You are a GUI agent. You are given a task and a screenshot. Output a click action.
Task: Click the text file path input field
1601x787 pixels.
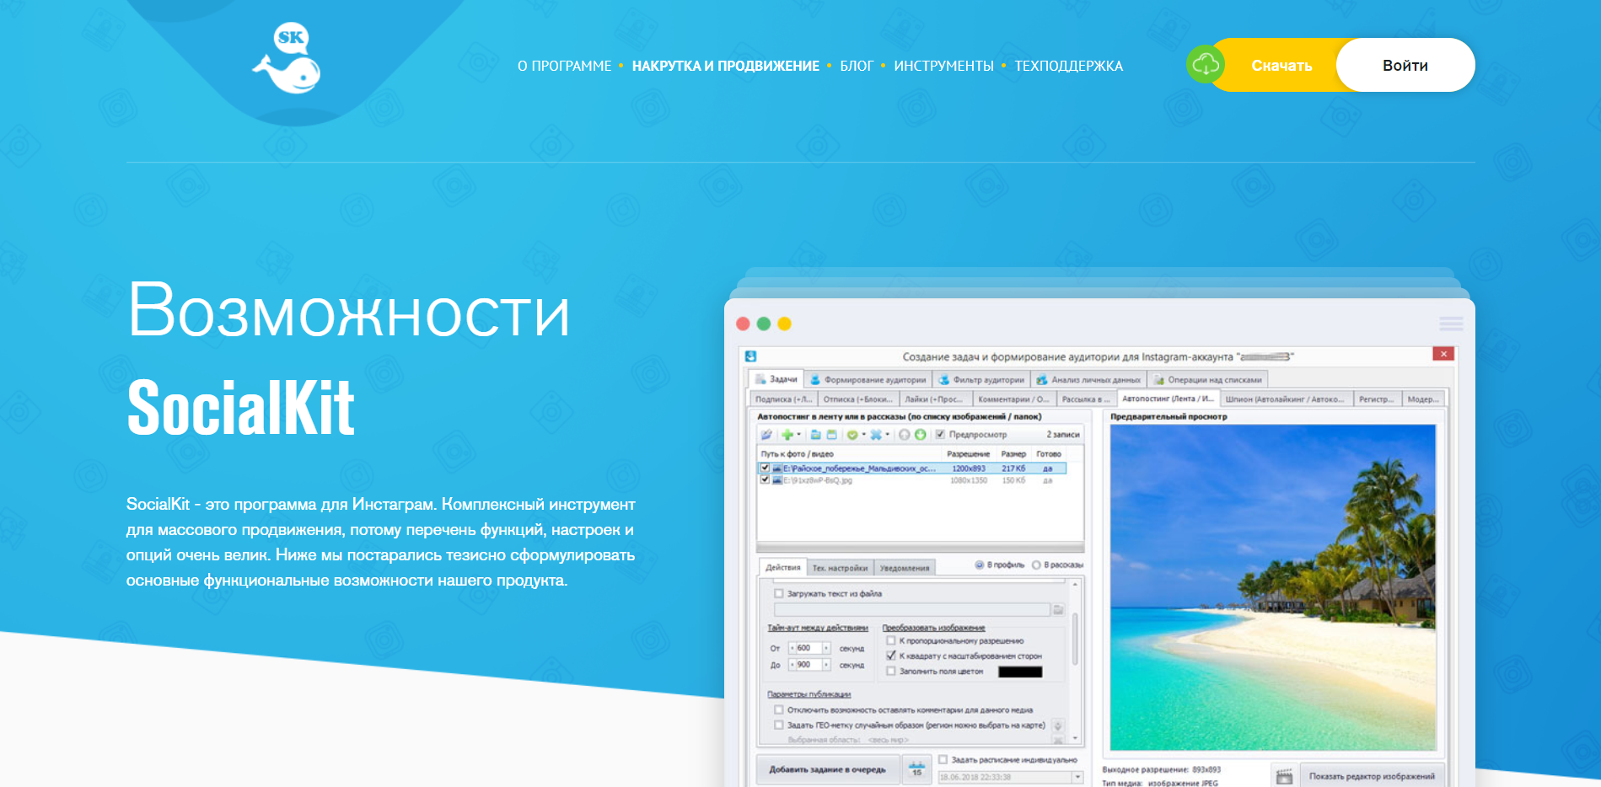click(911, 609)
